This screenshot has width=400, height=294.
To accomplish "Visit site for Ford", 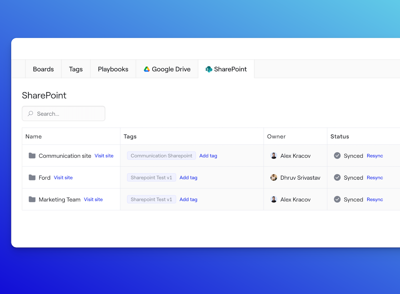I will point(63,178).
